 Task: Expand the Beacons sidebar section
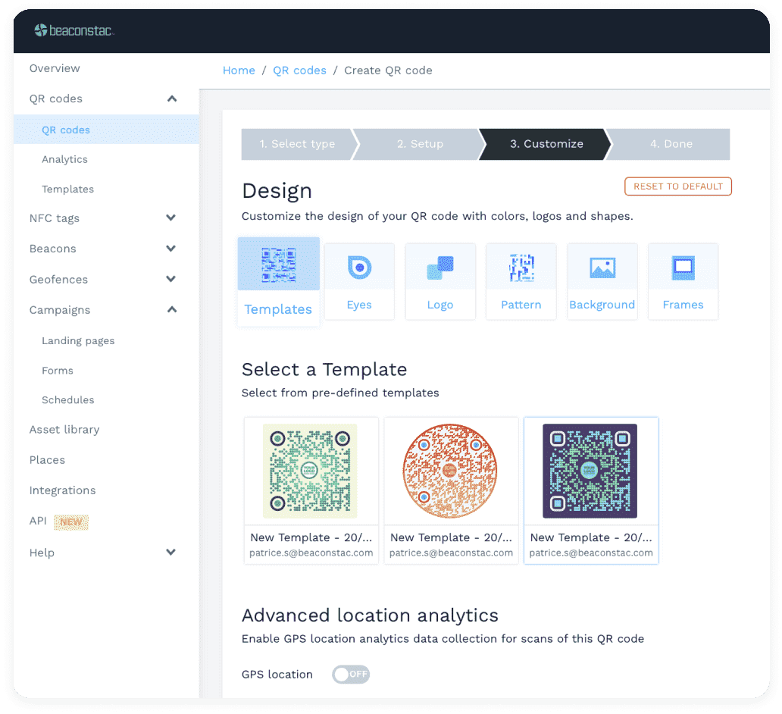tap(171, 248)
